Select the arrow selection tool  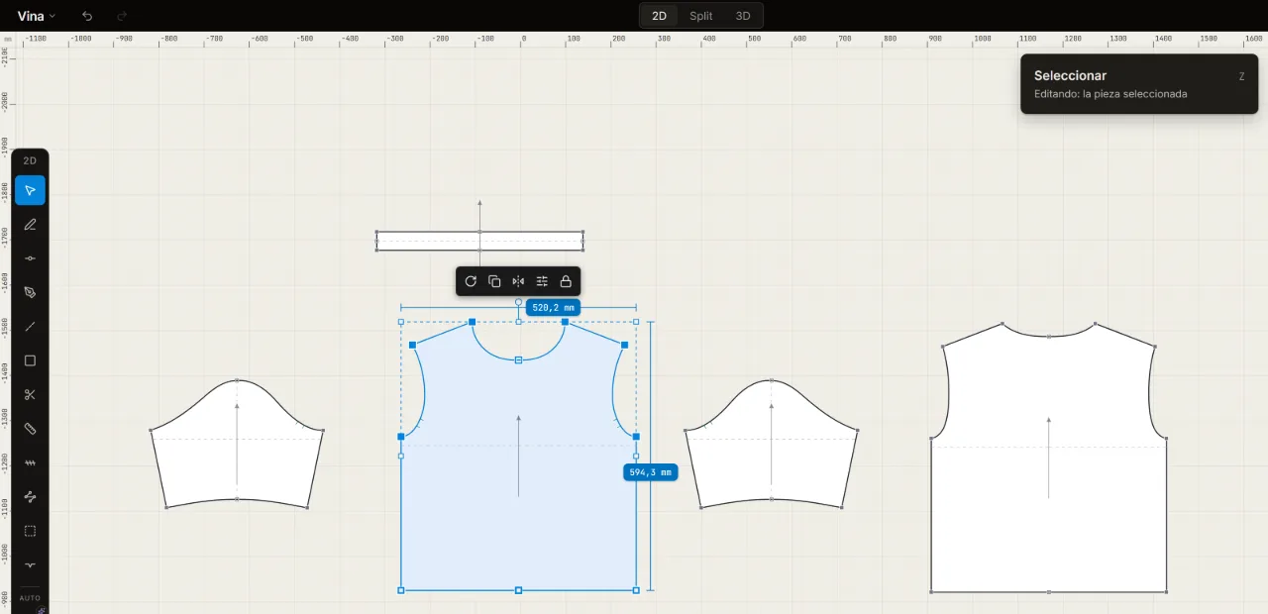click(x=30, y=190)
